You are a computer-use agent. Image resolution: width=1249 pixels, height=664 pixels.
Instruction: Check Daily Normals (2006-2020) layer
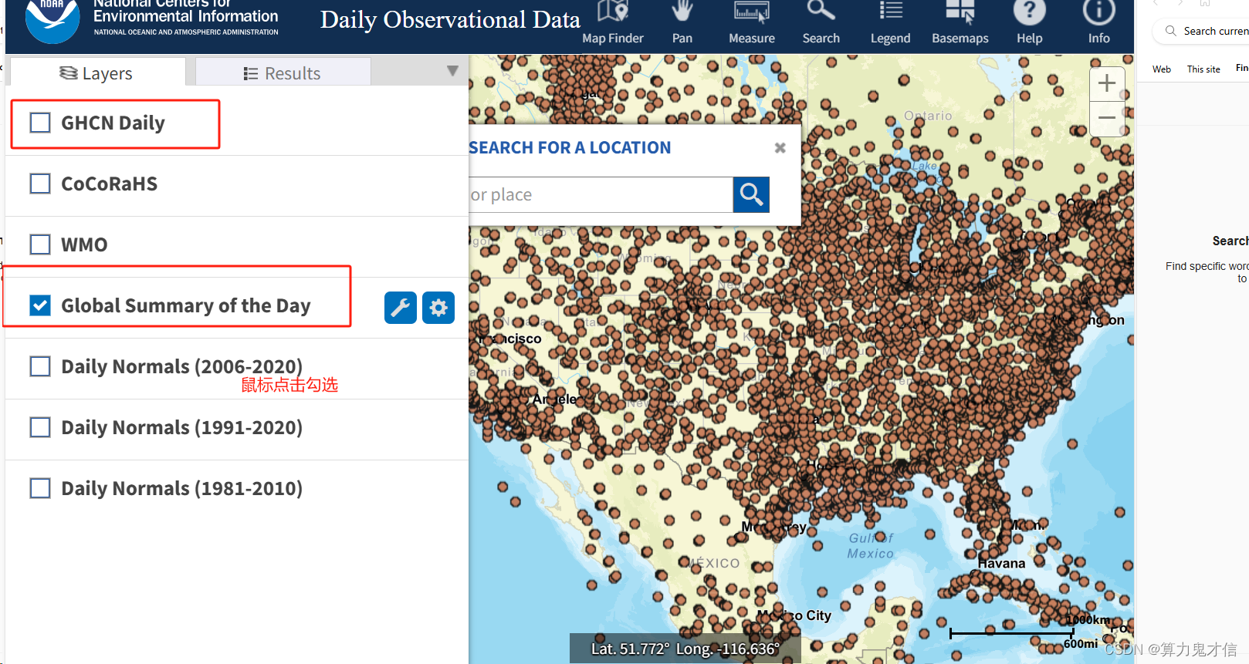(x=40, y=366)
